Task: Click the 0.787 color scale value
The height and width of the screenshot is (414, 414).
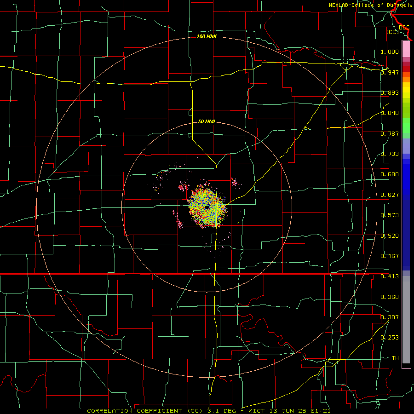Action: point(390,133)
